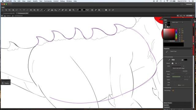Click the toolbar stroke color swatch
This screenshot has height=110, width=196.
click(80, 10)
